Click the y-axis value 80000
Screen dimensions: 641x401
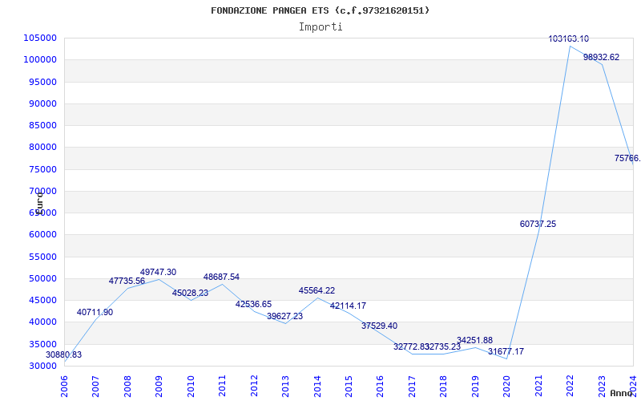point(42,148)
